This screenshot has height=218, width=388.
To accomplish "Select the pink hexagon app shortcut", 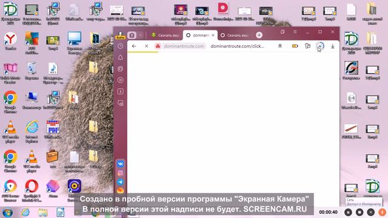I will [53, 188].
